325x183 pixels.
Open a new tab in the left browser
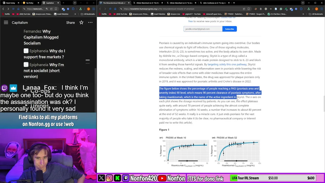[x=63, y=3]
